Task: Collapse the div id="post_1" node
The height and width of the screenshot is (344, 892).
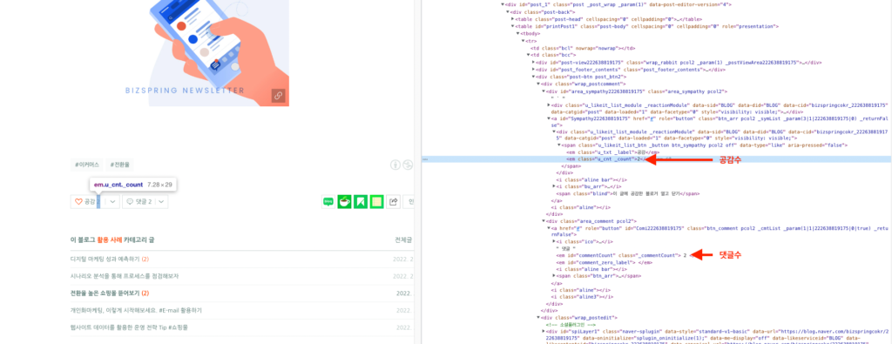Action: (x=503, y=4)
